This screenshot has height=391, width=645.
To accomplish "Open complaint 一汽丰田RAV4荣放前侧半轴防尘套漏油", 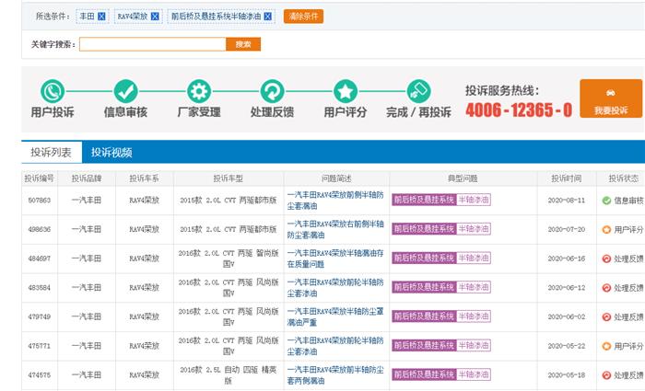I will 335,201.
